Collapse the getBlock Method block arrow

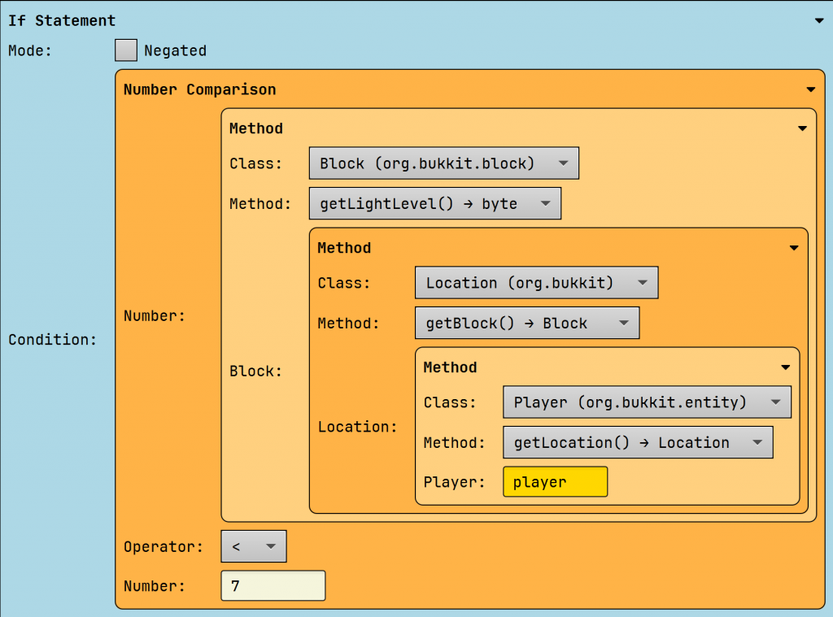click(794, 248)
